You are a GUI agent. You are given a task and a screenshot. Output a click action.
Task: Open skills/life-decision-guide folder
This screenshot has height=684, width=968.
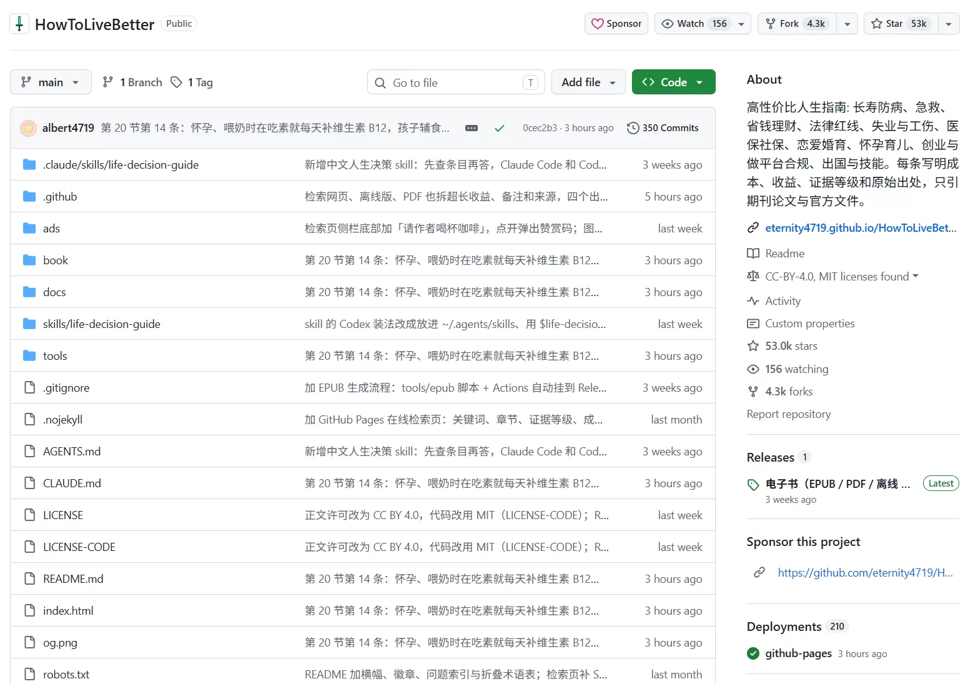[102, 324]
